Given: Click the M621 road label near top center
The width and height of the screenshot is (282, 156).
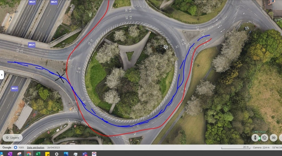Looking at the screenshot, I should click(54, 2).
